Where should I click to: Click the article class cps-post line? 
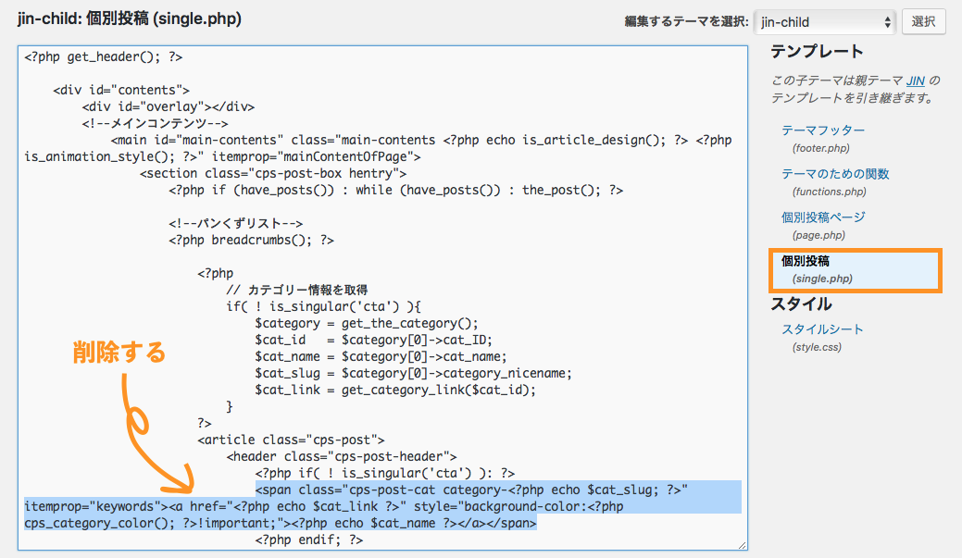(x=291, y=440)
